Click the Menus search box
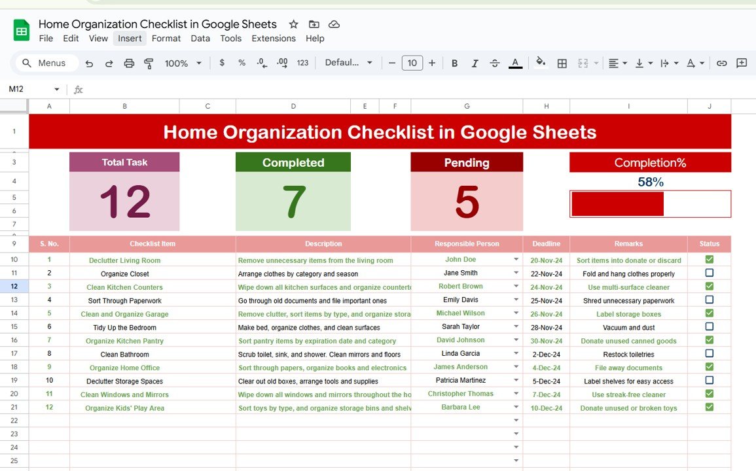 pos(47,63)
